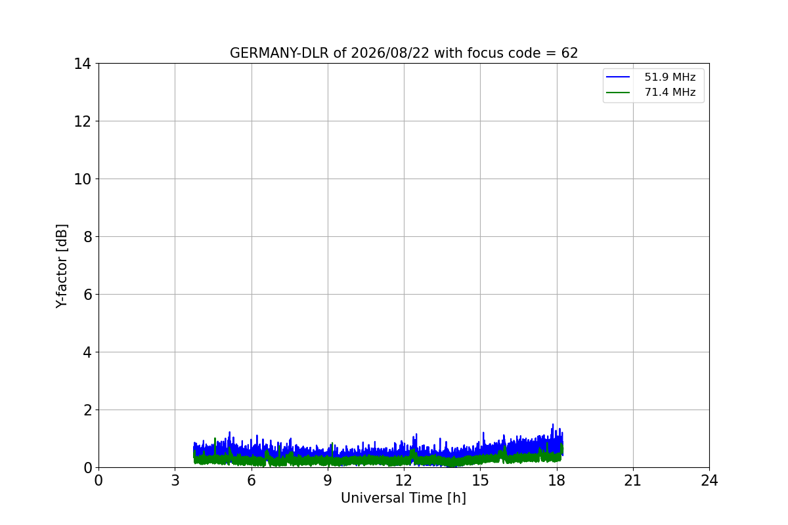Click x-axis tick label 18
The image size is (788, 525).
556,480
